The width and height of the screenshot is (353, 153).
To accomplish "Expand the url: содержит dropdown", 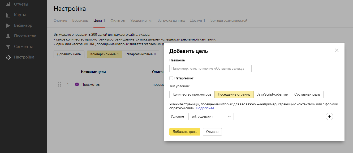I will tap(211, 116).
